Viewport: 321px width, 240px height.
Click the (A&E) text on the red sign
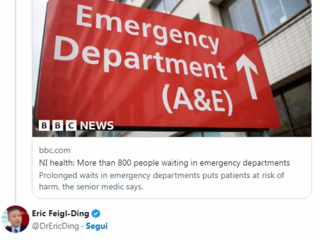(x=197, y=100)
